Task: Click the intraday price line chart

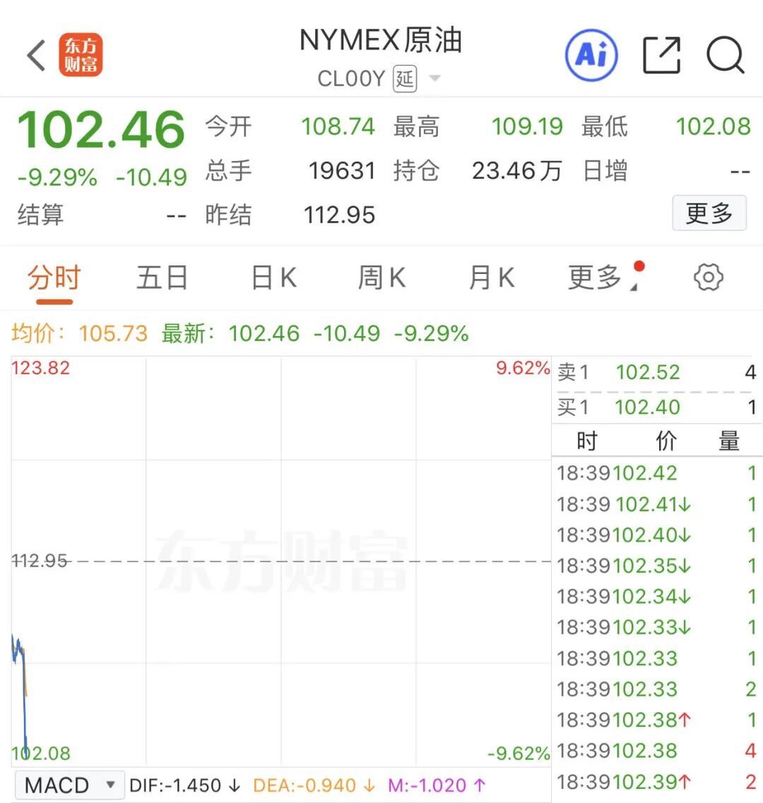Action: tap(280, 561)
